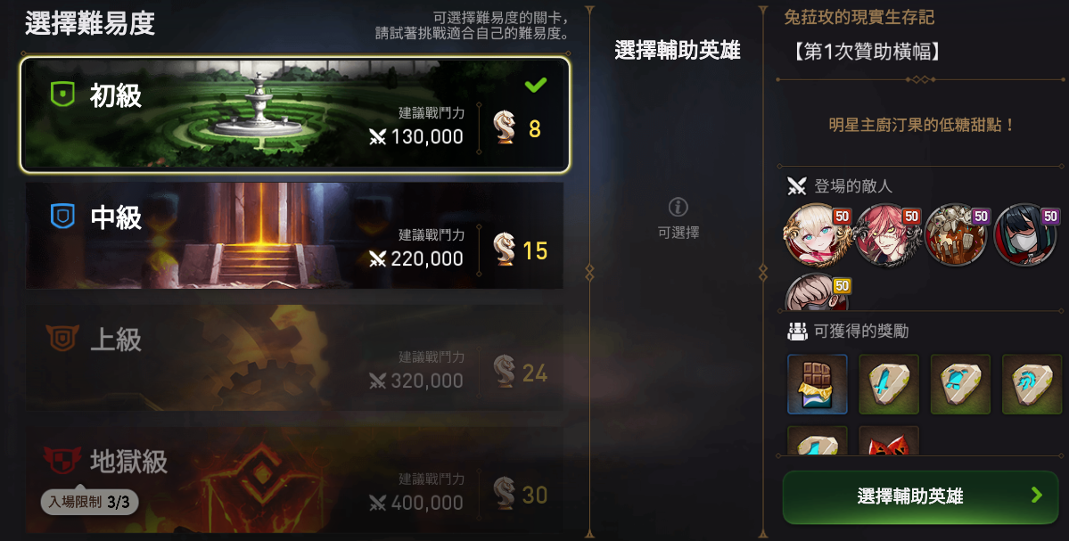Tap the 入場限制 3/3 badge
Image resolution: width=1069 pixels, height=541 pixels.
89,502
